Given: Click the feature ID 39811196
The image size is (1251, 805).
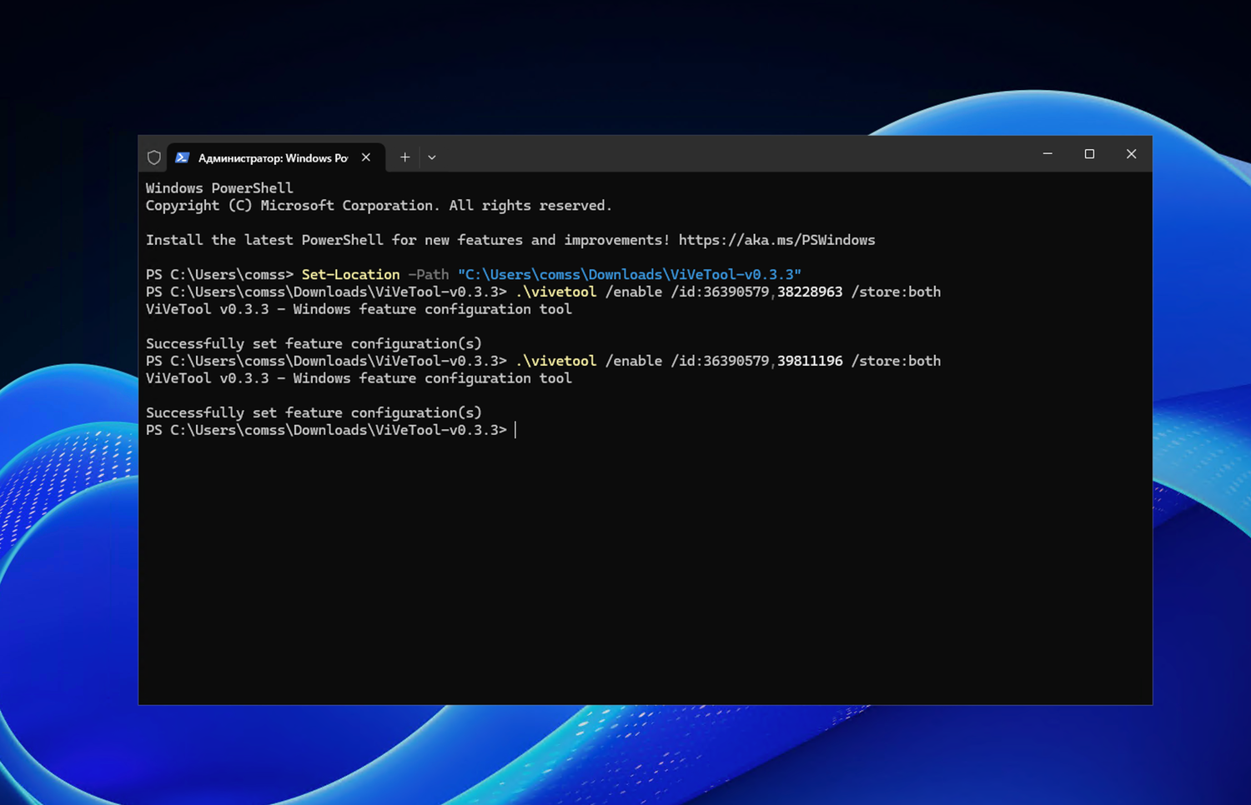Looking at the screenshot, I should pos(810,361).
